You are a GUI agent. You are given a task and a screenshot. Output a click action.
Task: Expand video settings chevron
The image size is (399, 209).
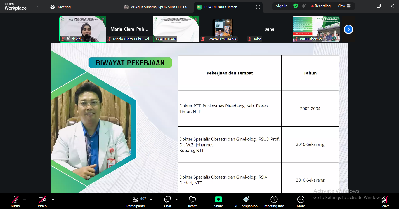click(53, 199)
